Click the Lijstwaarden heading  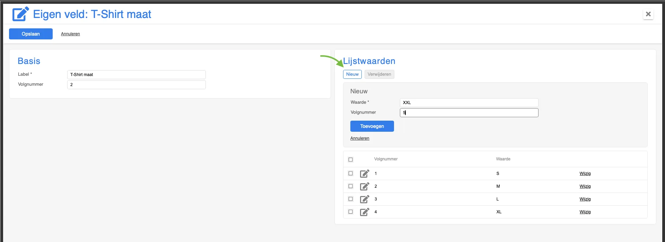tap(369, 61)
